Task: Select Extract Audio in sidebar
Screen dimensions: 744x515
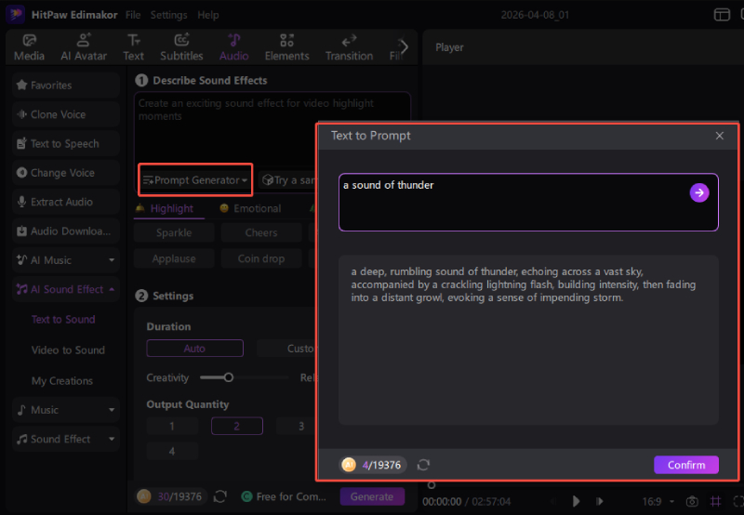Action: (x=66, y=202)
